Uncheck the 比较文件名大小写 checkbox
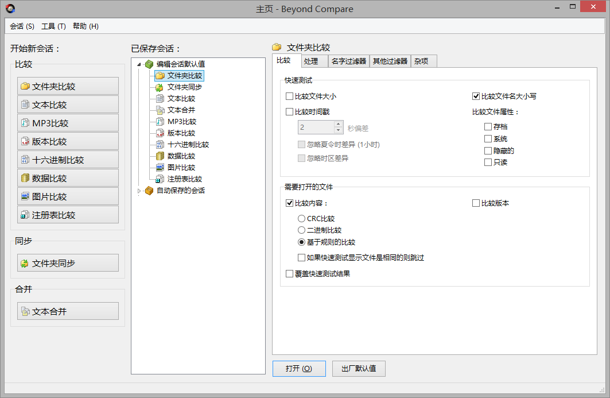The width and height of the screenshot is (610, 398). [x=476, y=96]
